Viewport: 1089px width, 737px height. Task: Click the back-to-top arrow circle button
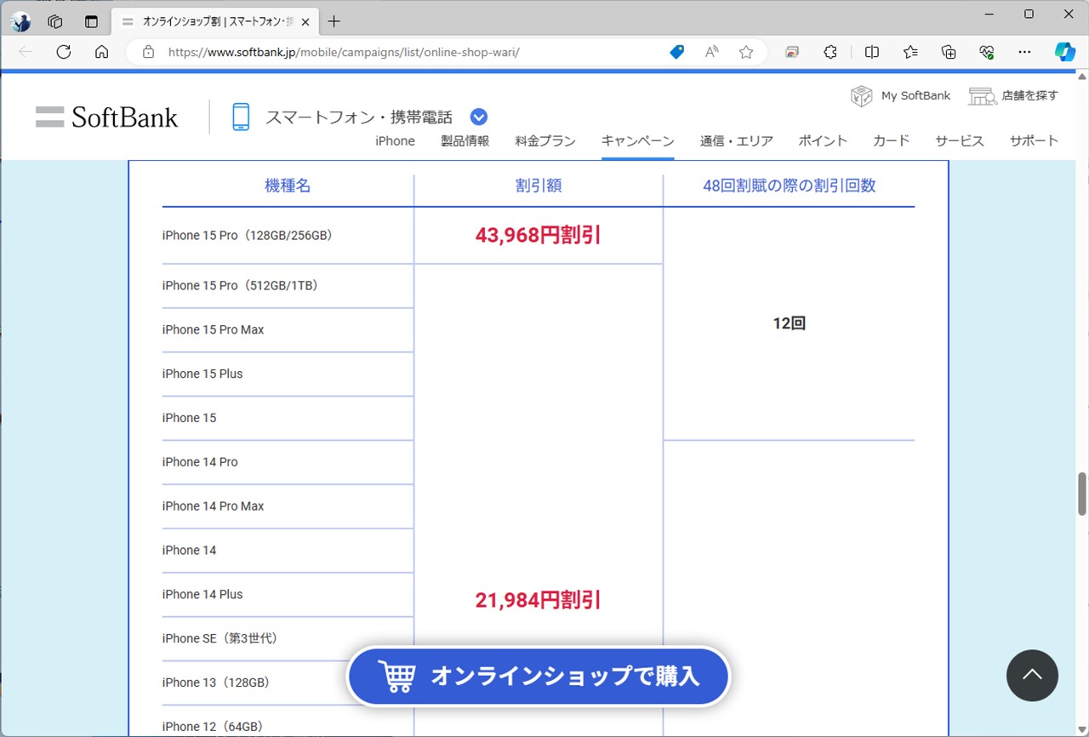pyautogui.click(x=1032, y=676)
